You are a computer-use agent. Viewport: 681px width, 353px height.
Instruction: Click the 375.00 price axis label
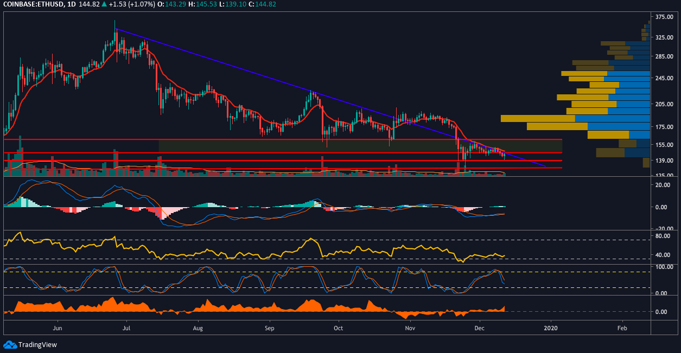point(664,17)
